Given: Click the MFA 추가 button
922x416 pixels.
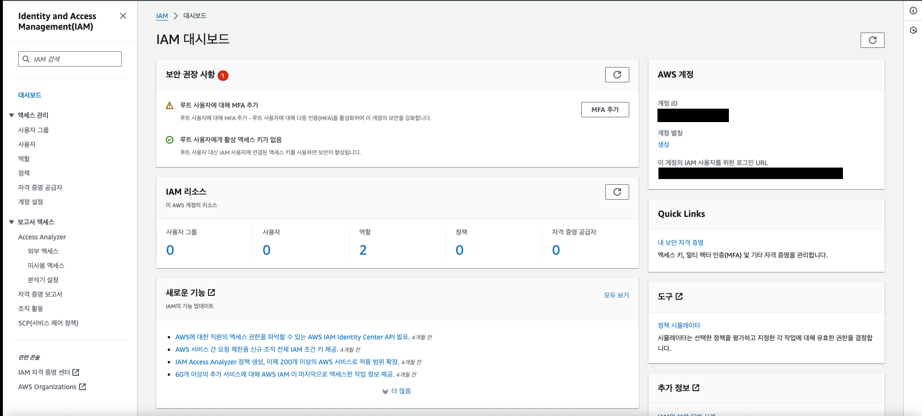Looking at the screenshot, I should point(605,110).
